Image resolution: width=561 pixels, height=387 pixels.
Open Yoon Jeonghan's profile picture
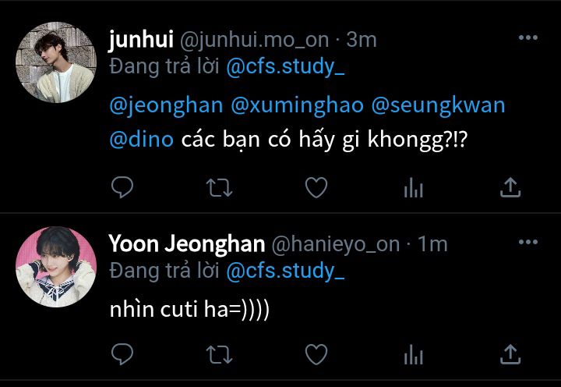56,267
